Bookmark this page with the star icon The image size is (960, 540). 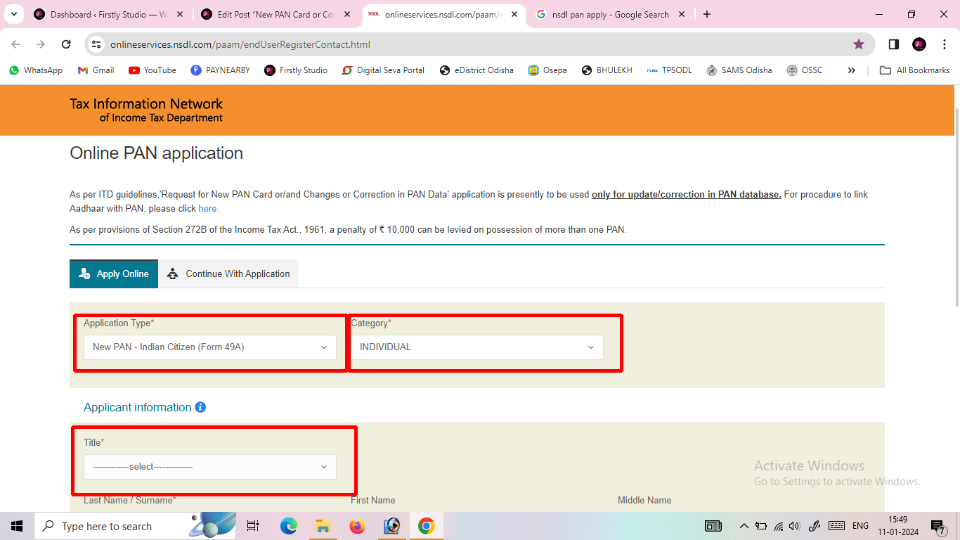point(859,44)
